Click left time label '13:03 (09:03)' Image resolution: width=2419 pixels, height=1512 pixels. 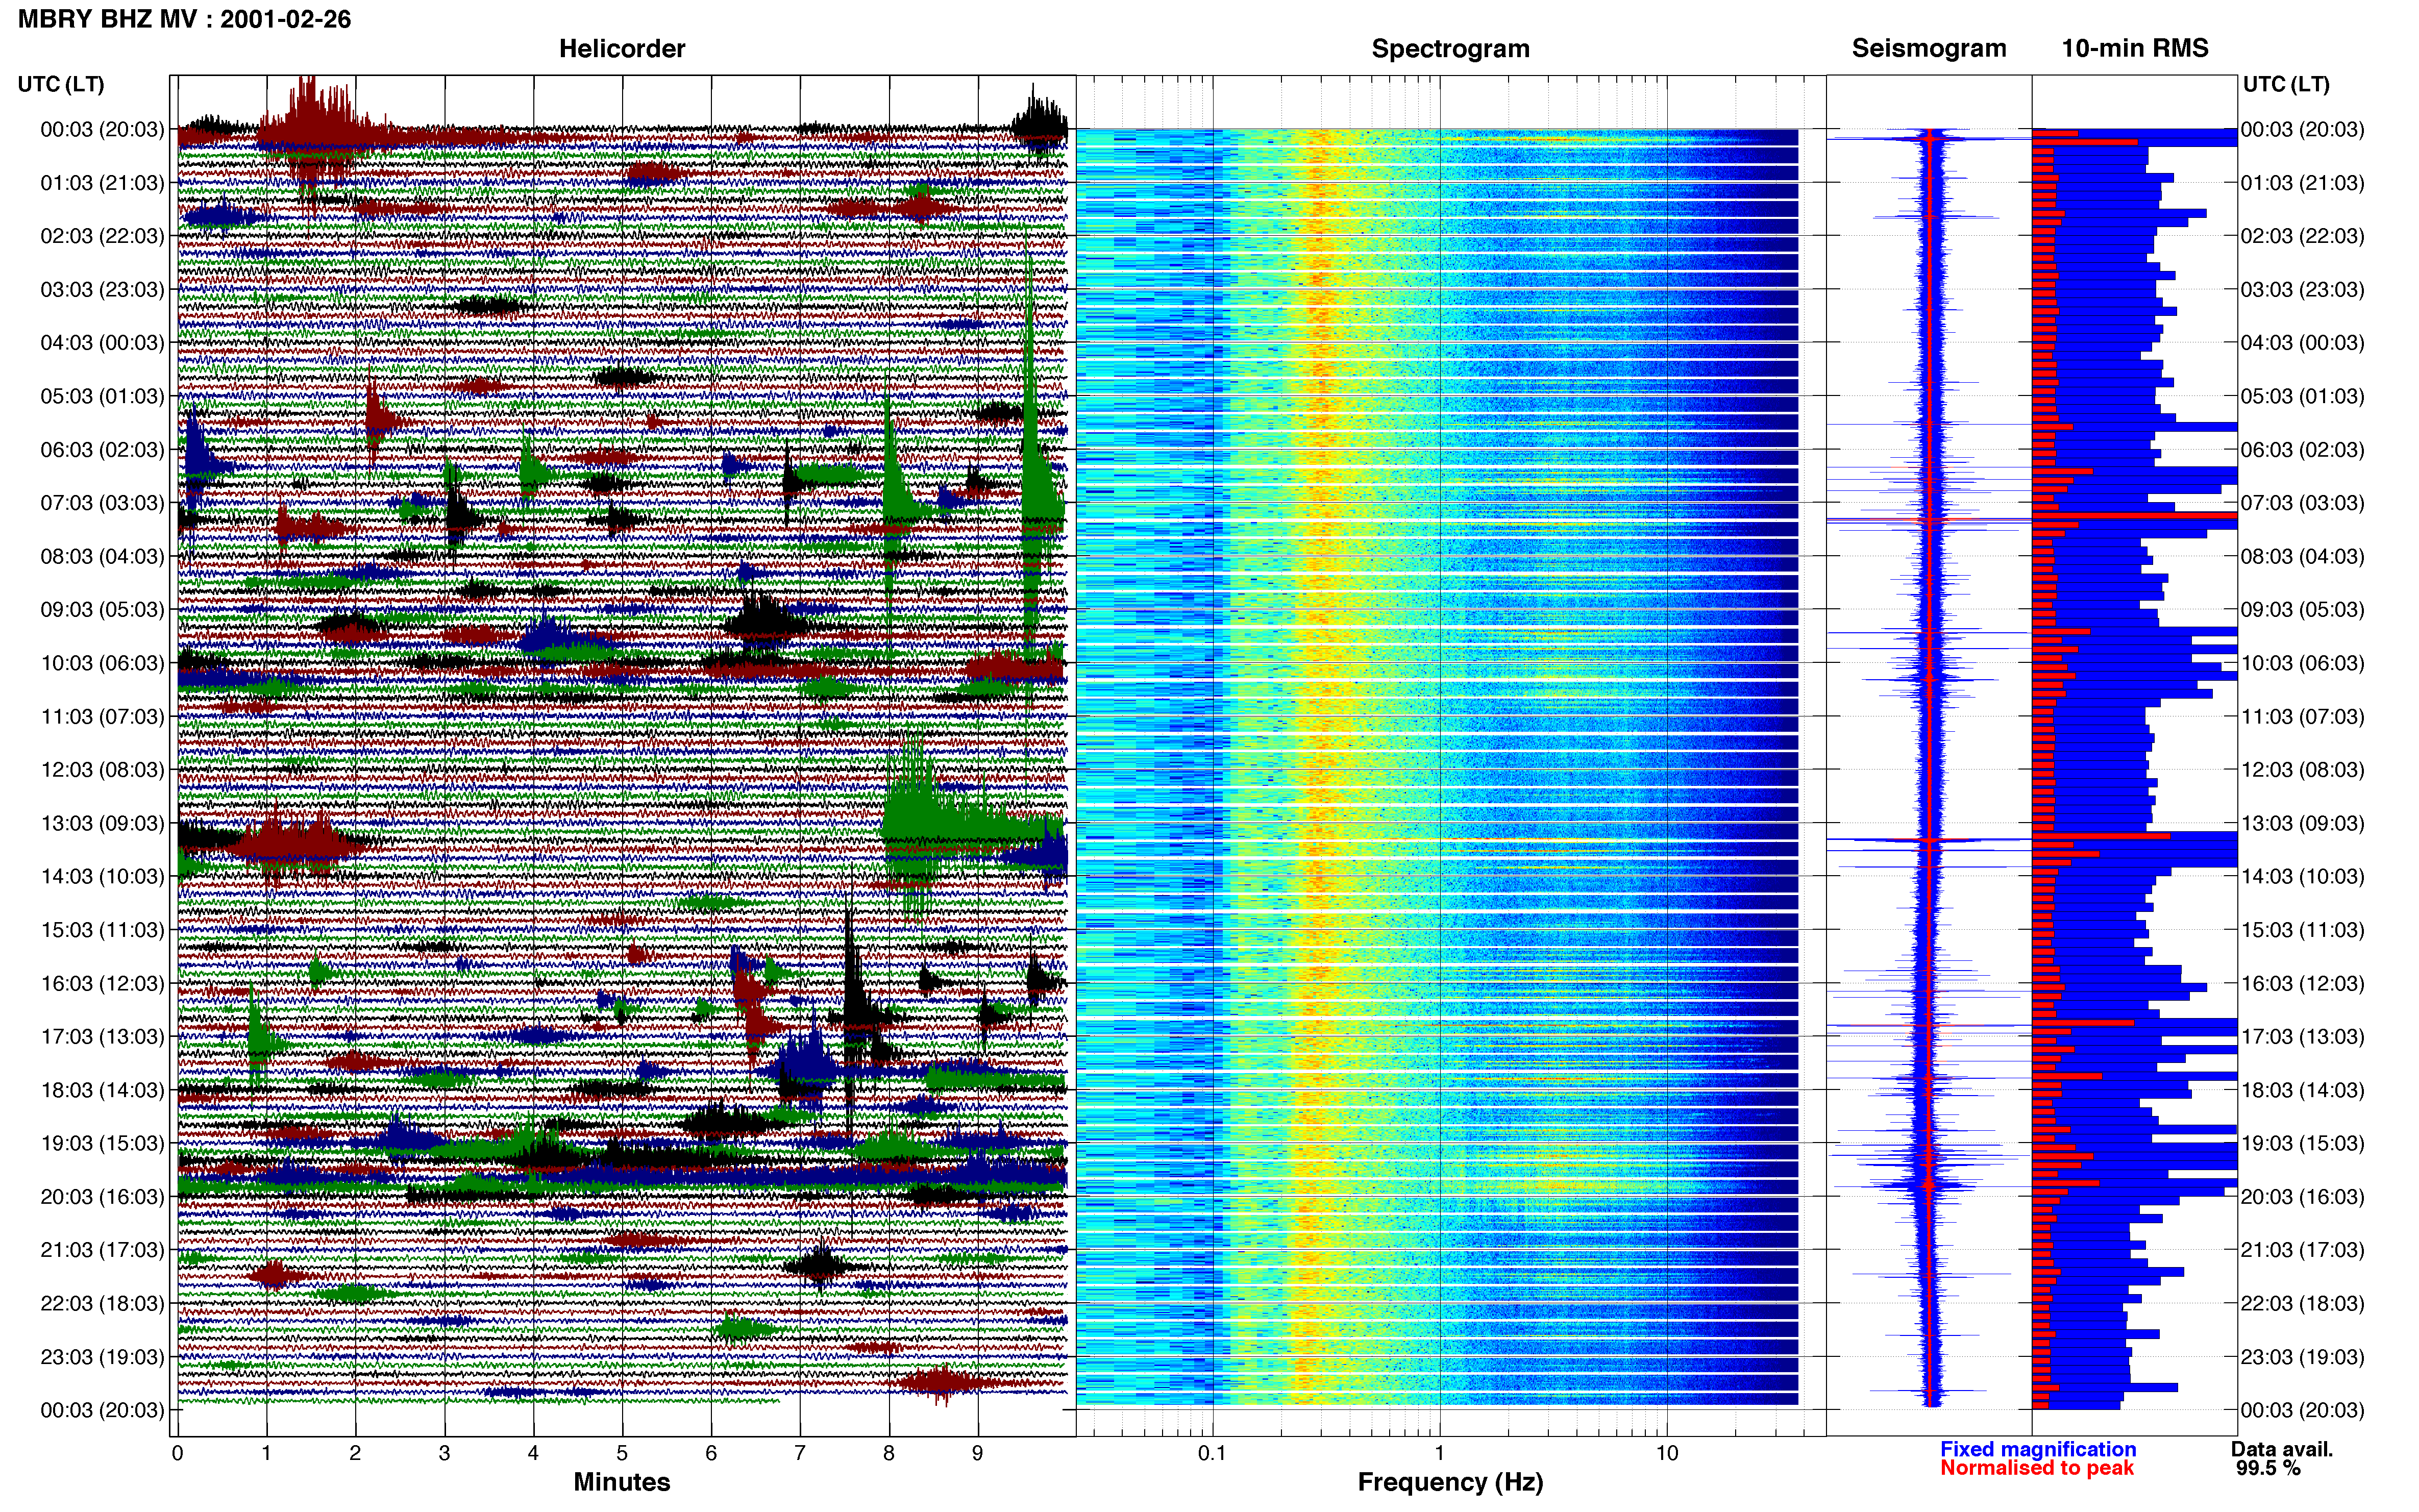pos(102,823)
